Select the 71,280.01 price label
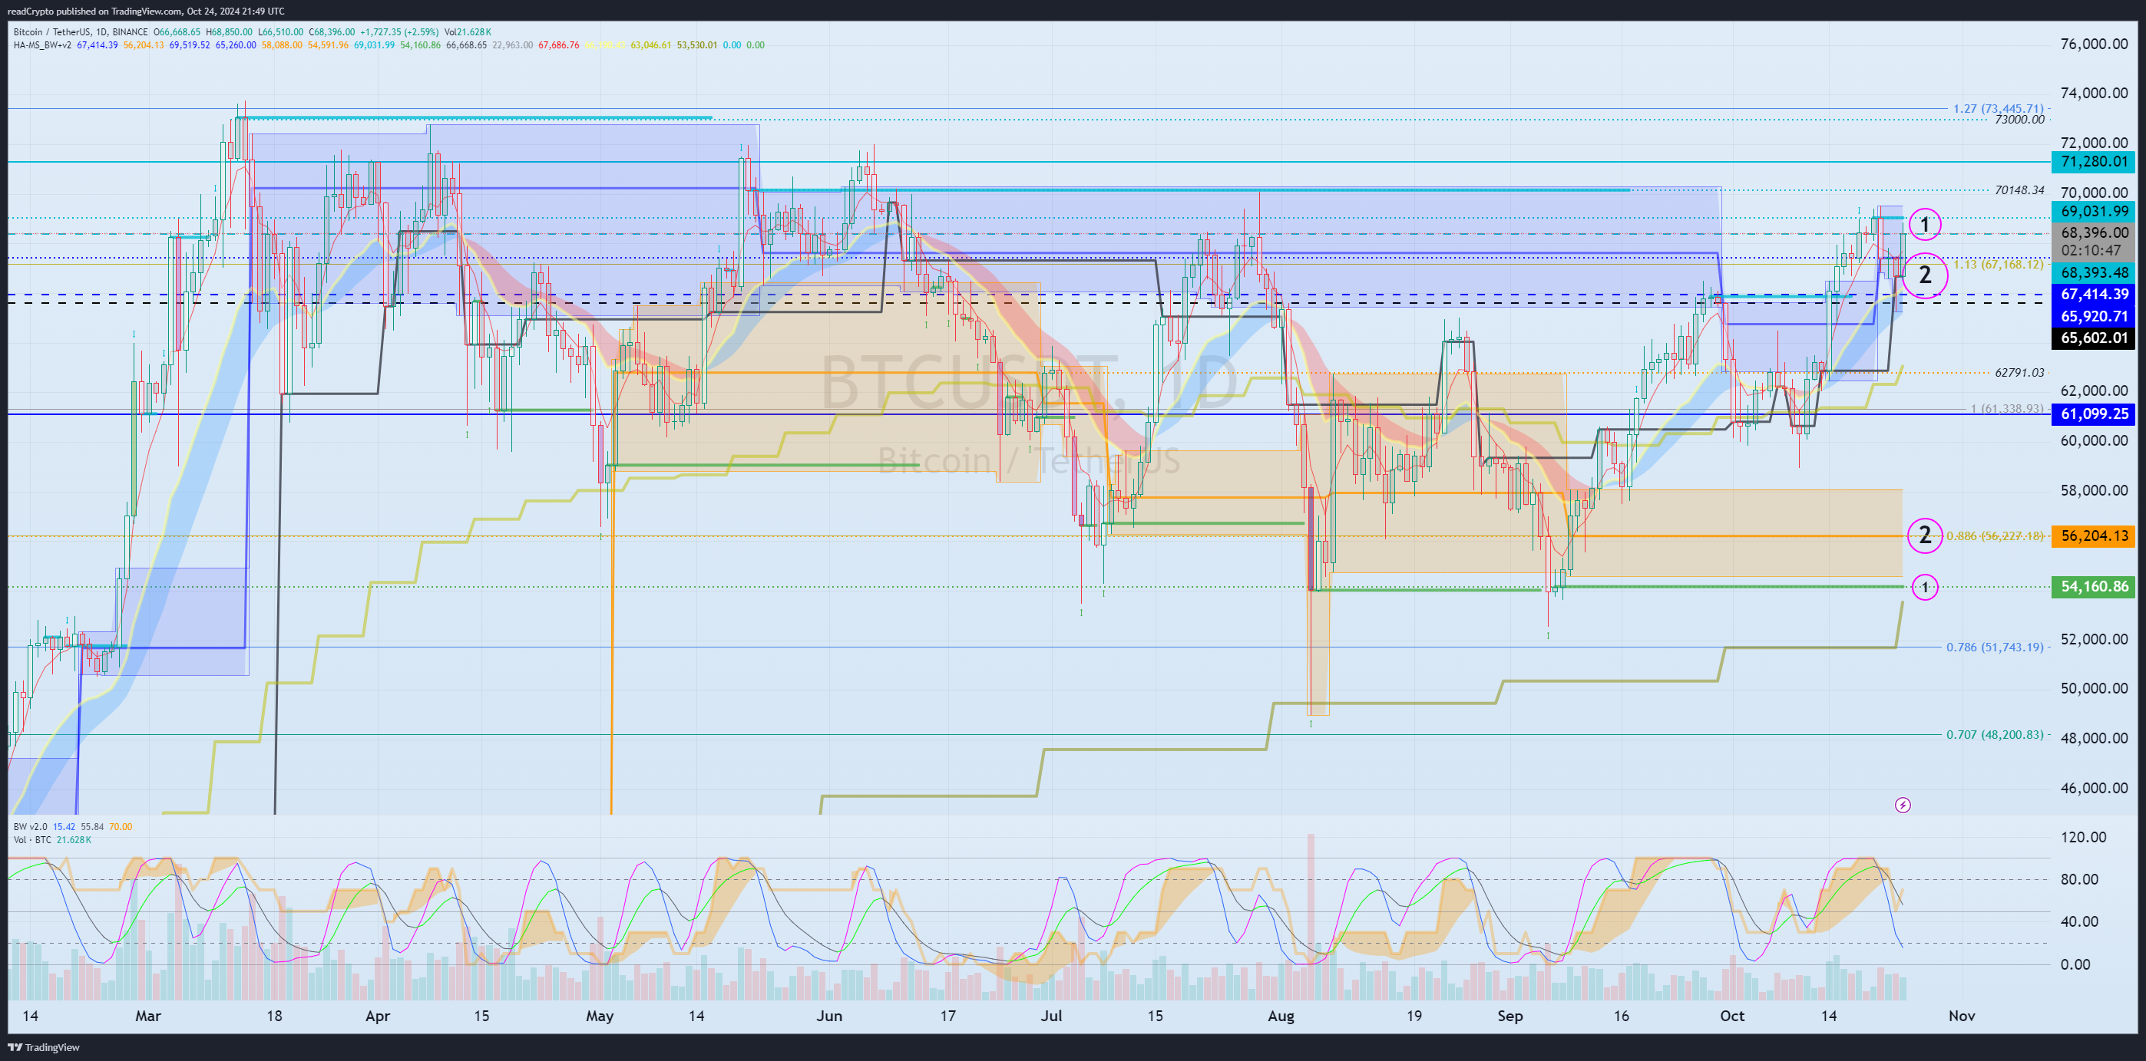Viewport: 2146px width, 1061px height. pyautogui.click(x=2094, y=161)
